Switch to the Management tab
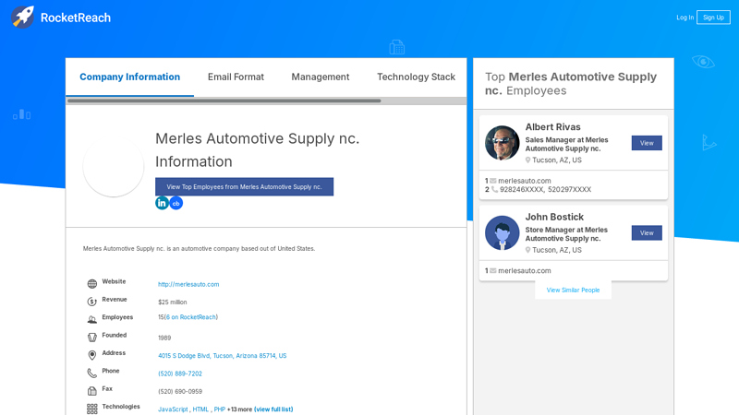This screenshot has height=415, width=739. [320, 77]
